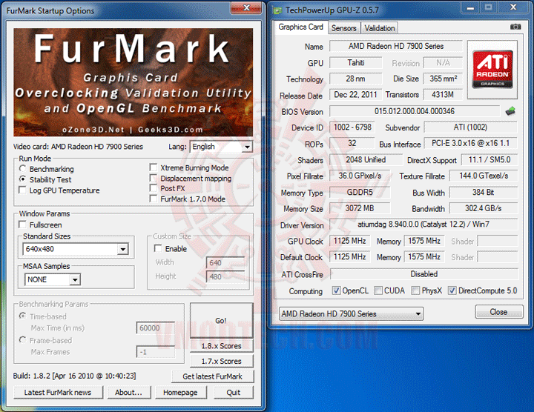Click the About... button
Viewport: 534px width, 412px height.
129,392
